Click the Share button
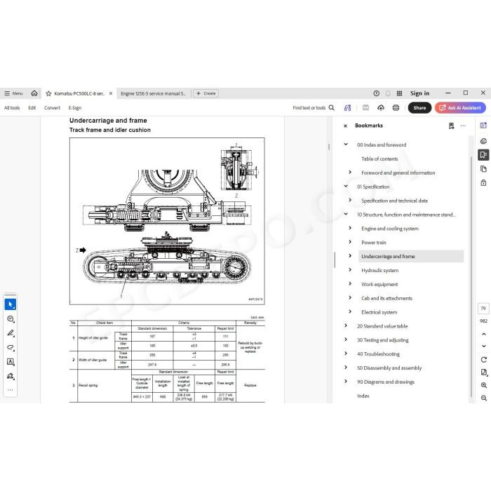491x491 pixels. (419, 108)
